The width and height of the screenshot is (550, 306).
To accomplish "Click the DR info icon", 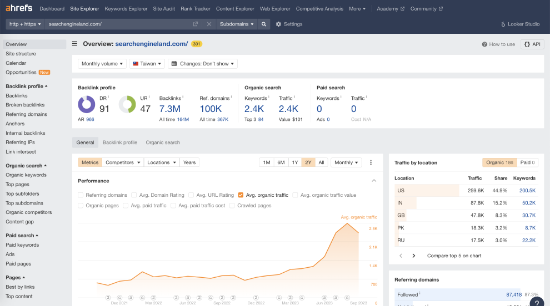I will coord(108,96).
